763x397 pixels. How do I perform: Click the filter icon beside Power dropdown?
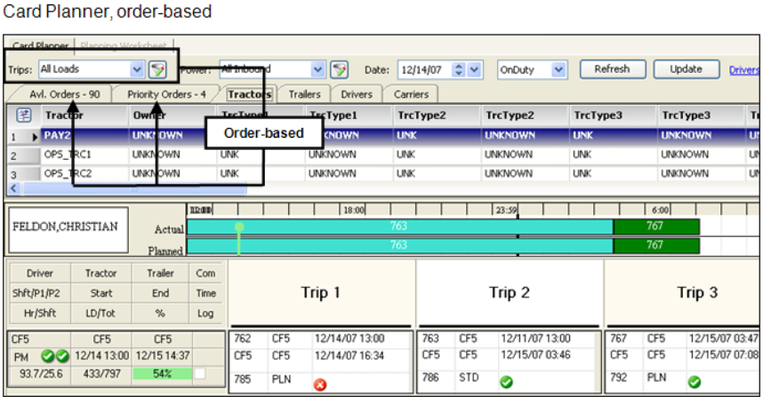pyautogui.click(x=339, y=69)
